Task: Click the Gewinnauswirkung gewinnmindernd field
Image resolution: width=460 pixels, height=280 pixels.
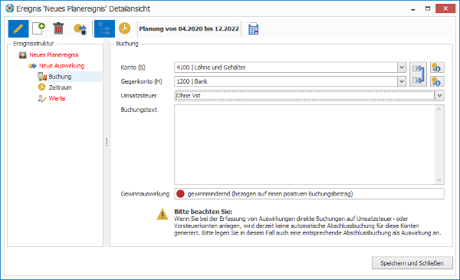Action: pyautogui.click(x=309, y=194)
